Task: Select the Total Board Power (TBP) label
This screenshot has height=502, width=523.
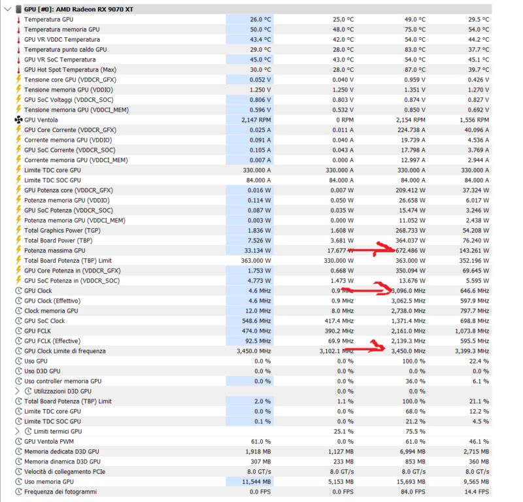Action: (58, 241)
